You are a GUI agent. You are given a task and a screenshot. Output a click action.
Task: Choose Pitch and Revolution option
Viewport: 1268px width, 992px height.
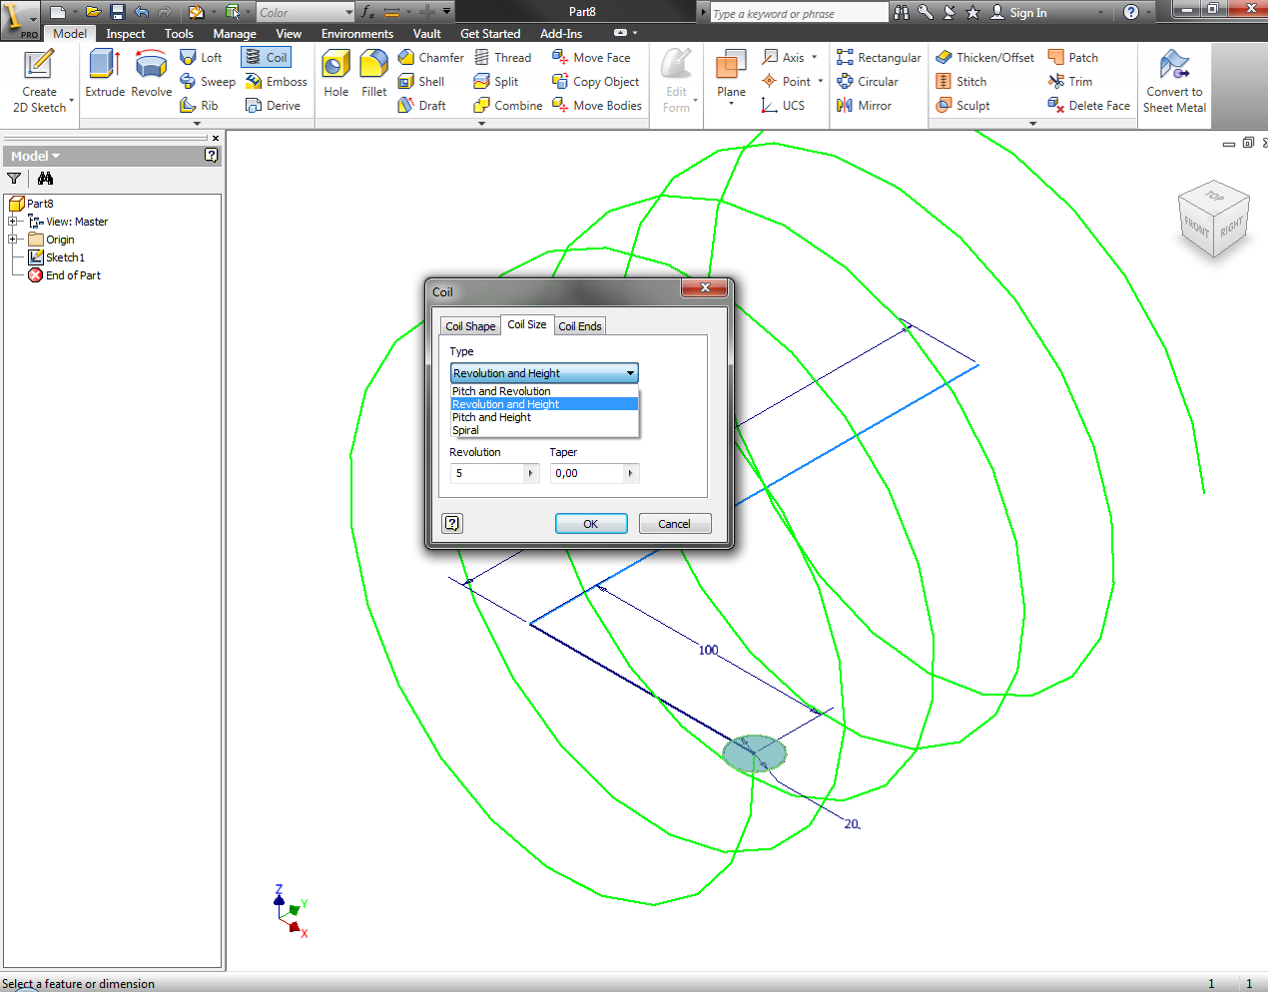point(501,391)
